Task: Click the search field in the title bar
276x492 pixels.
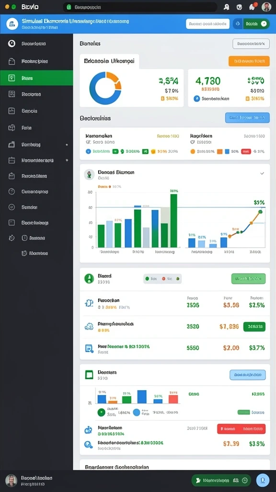Action: click(140, 7)
